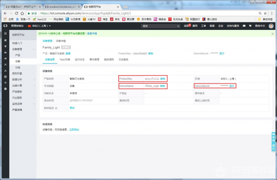This screenshot has width=277, height=180.
Task: Open the shopping cart icon in the header
Action: click(250, 26)
